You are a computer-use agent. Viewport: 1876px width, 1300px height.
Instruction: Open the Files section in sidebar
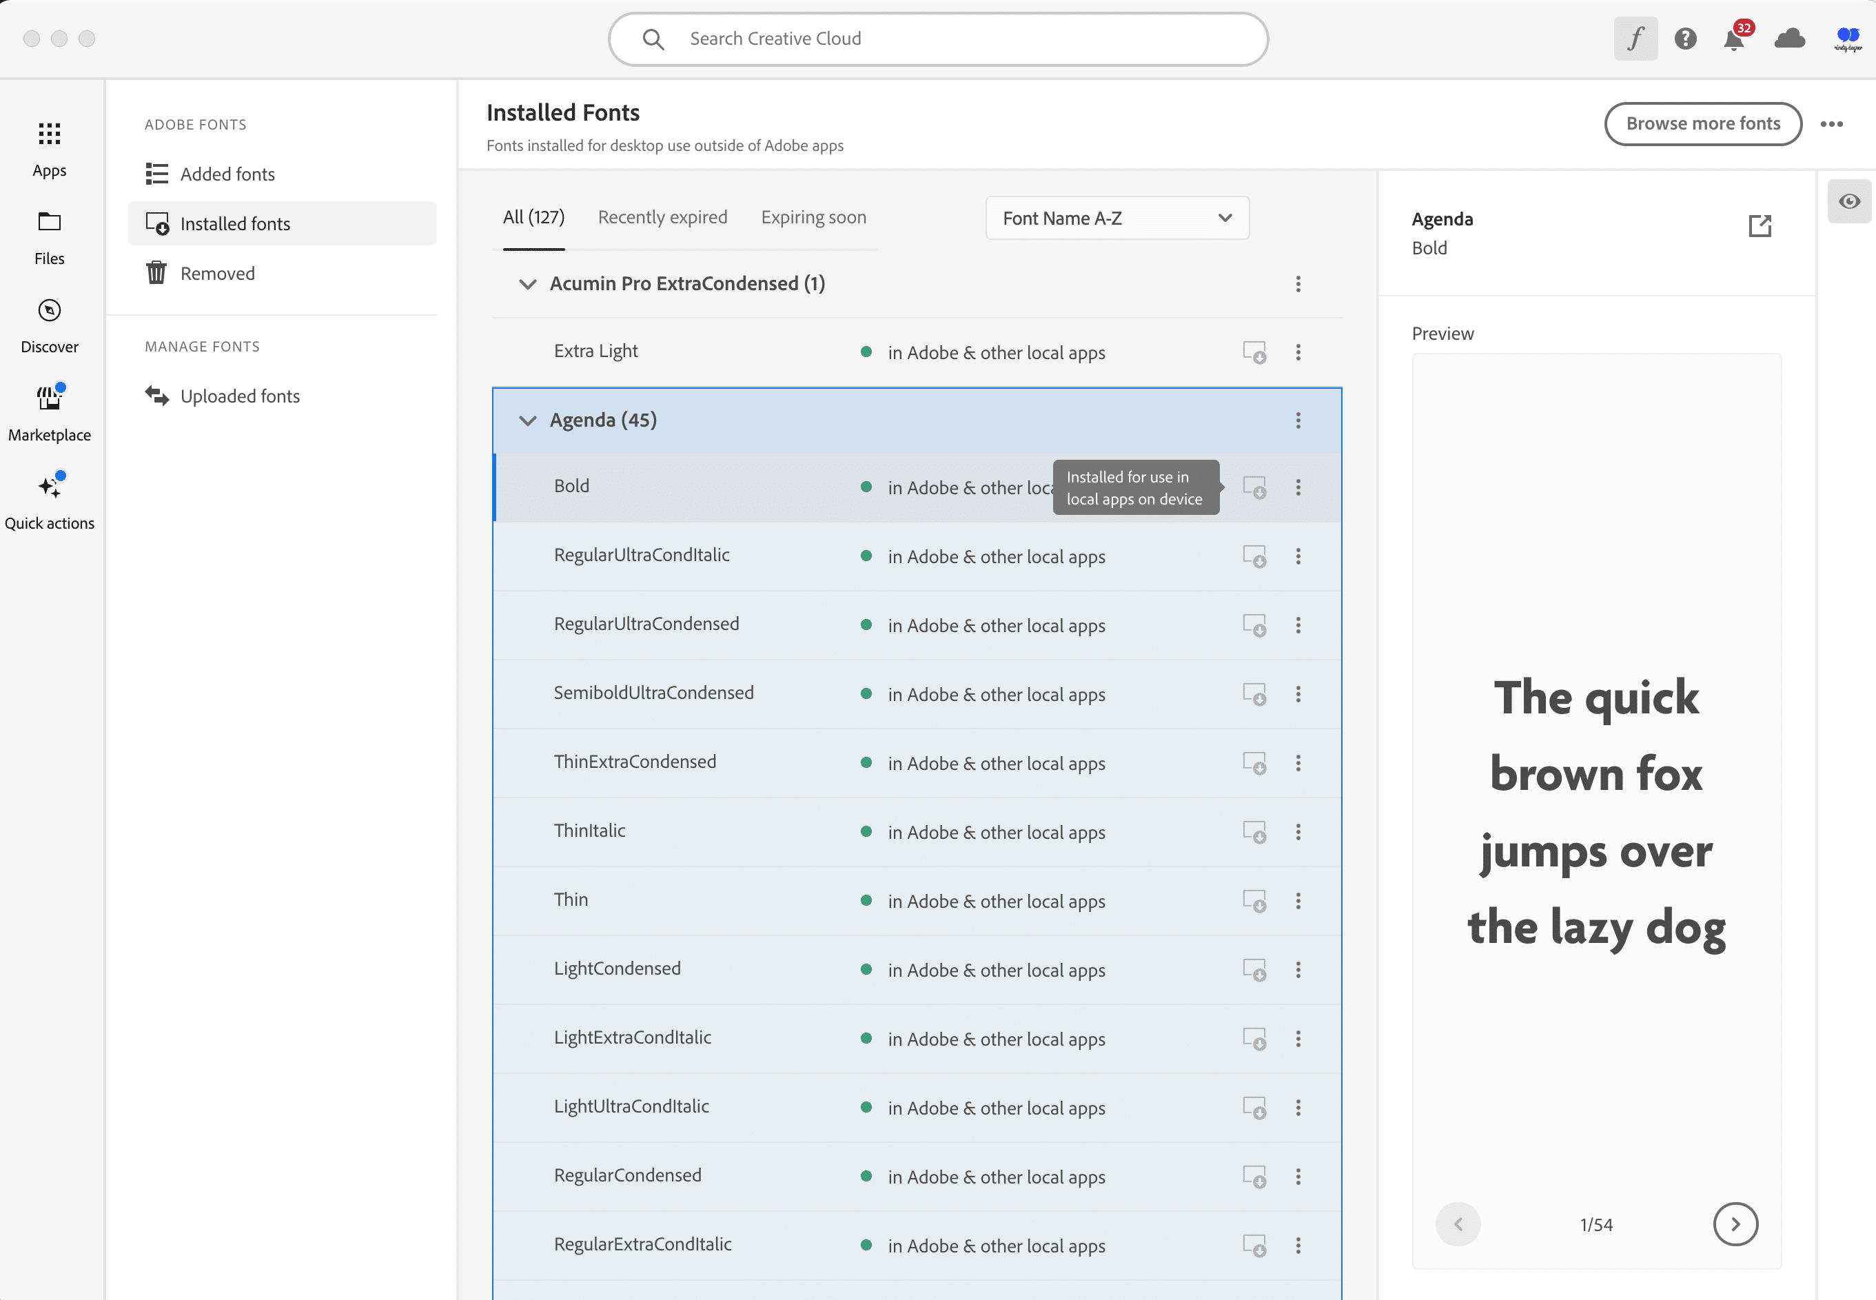tap(49, 236)
